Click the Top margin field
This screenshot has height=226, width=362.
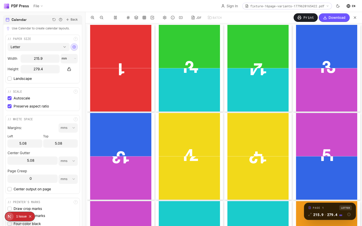(x=60, y=143)
